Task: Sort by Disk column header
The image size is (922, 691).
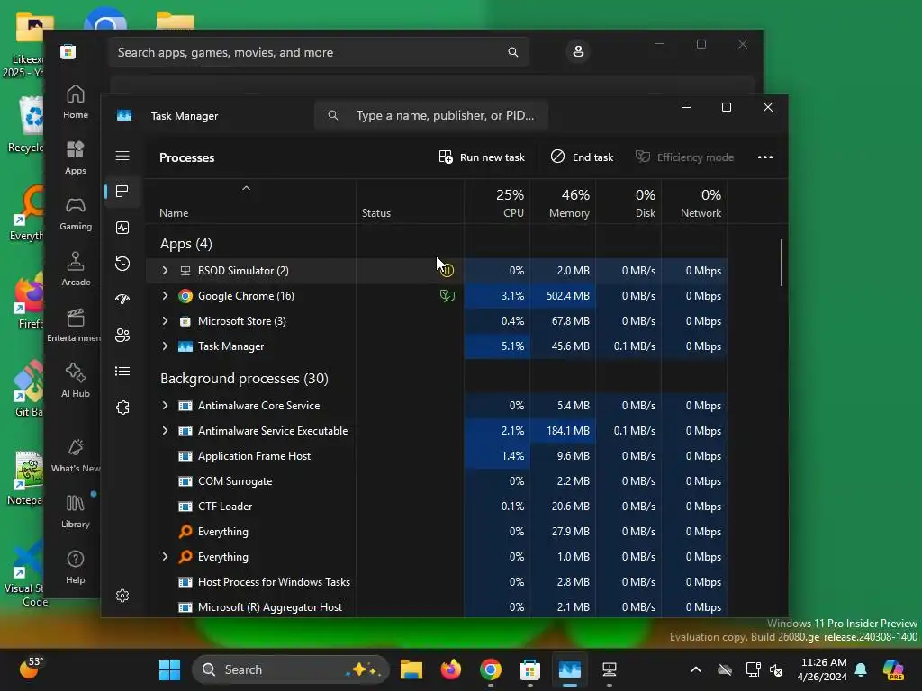Action: pyautogui.click(x=628, y=202)
